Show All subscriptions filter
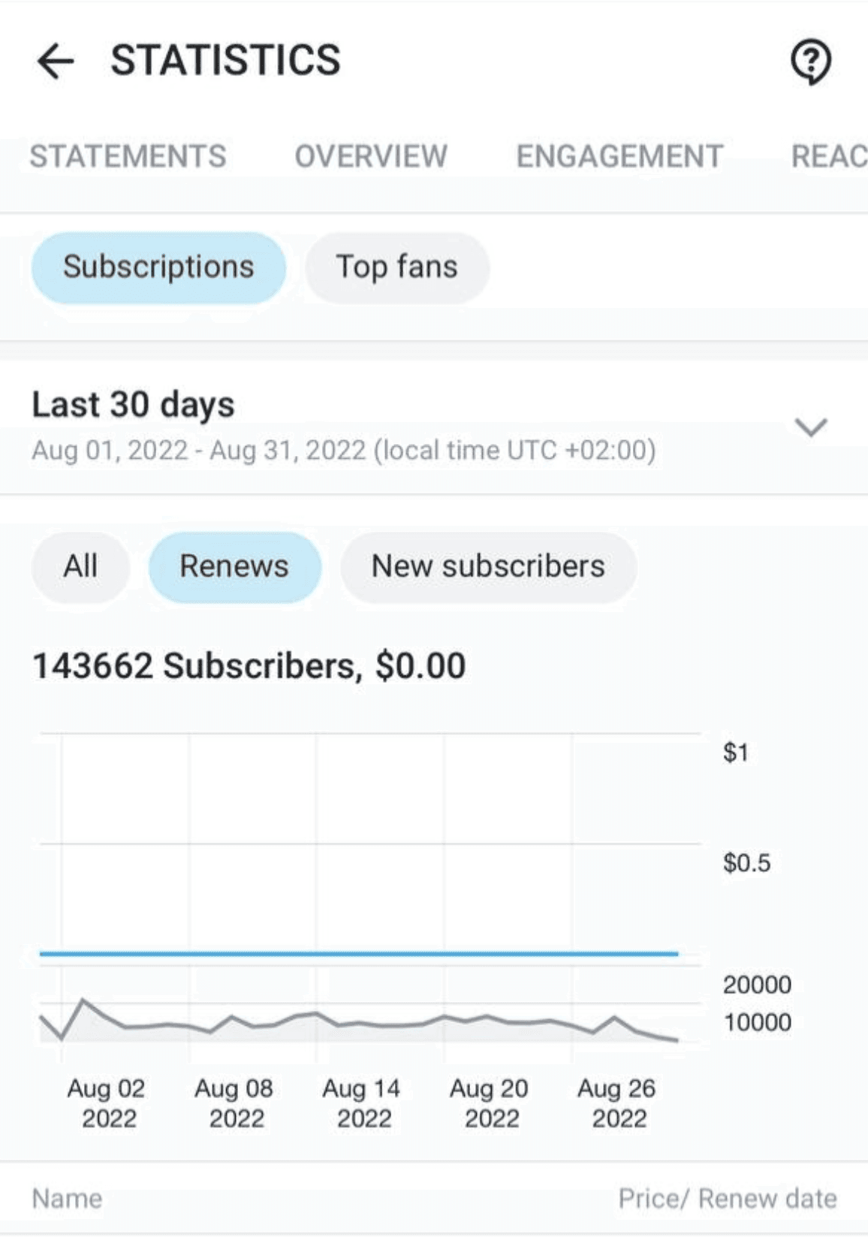 click(80, 566)
